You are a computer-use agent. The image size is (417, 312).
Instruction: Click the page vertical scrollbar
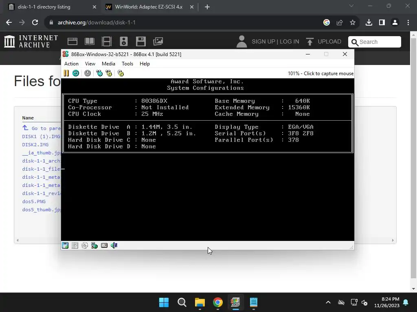(x=413, y=158)
